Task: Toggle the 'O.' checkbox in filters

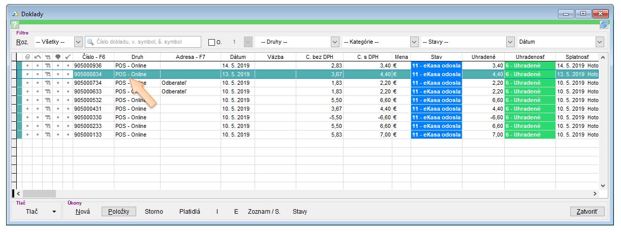Action: point(212,42)
